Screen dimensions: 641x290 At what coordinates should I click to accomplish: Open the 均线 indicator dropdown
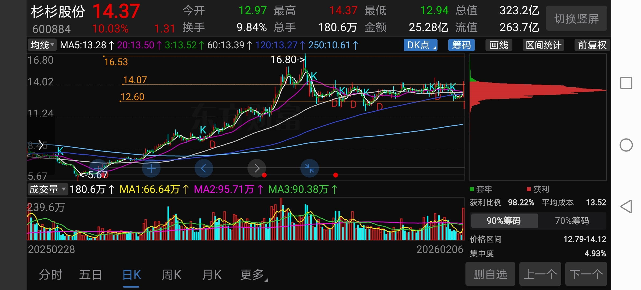42,45
